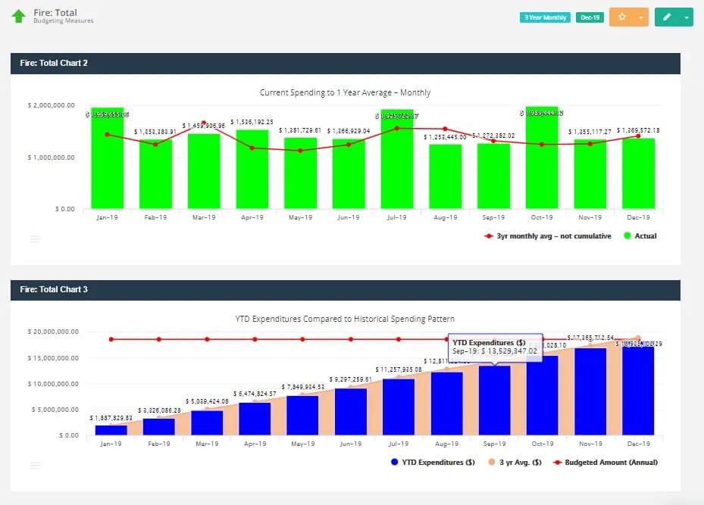
Task: Click the Mar-19 green bar in Chart 2
Action: [x=204, y=171]
